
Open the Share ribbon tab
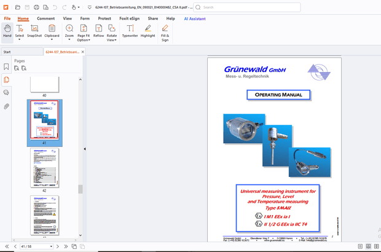[x=153, y=18]
